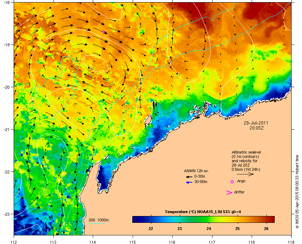
Task: Click the magenta drifter legend symbol
Action: 229,193
